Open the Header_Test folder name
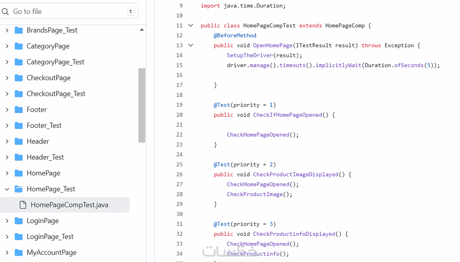 point(45,157)
